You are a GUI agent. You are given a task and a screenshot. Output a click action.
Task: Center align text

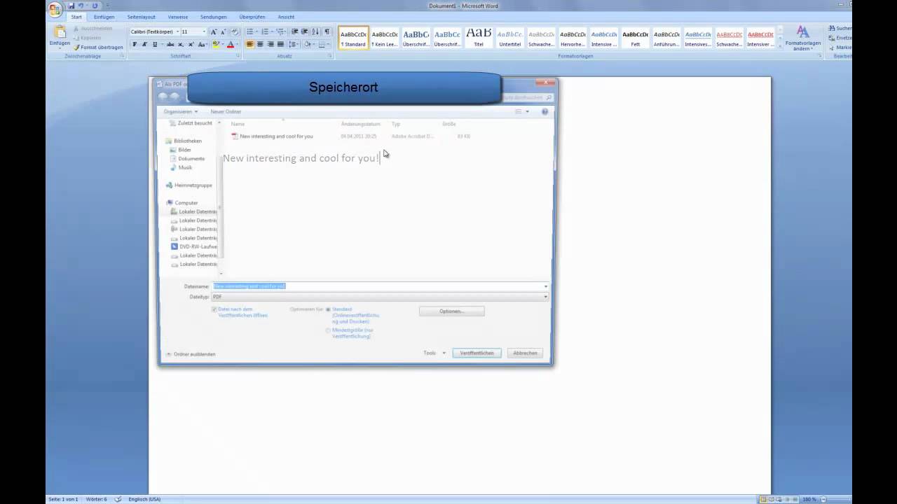pos(260,44)
